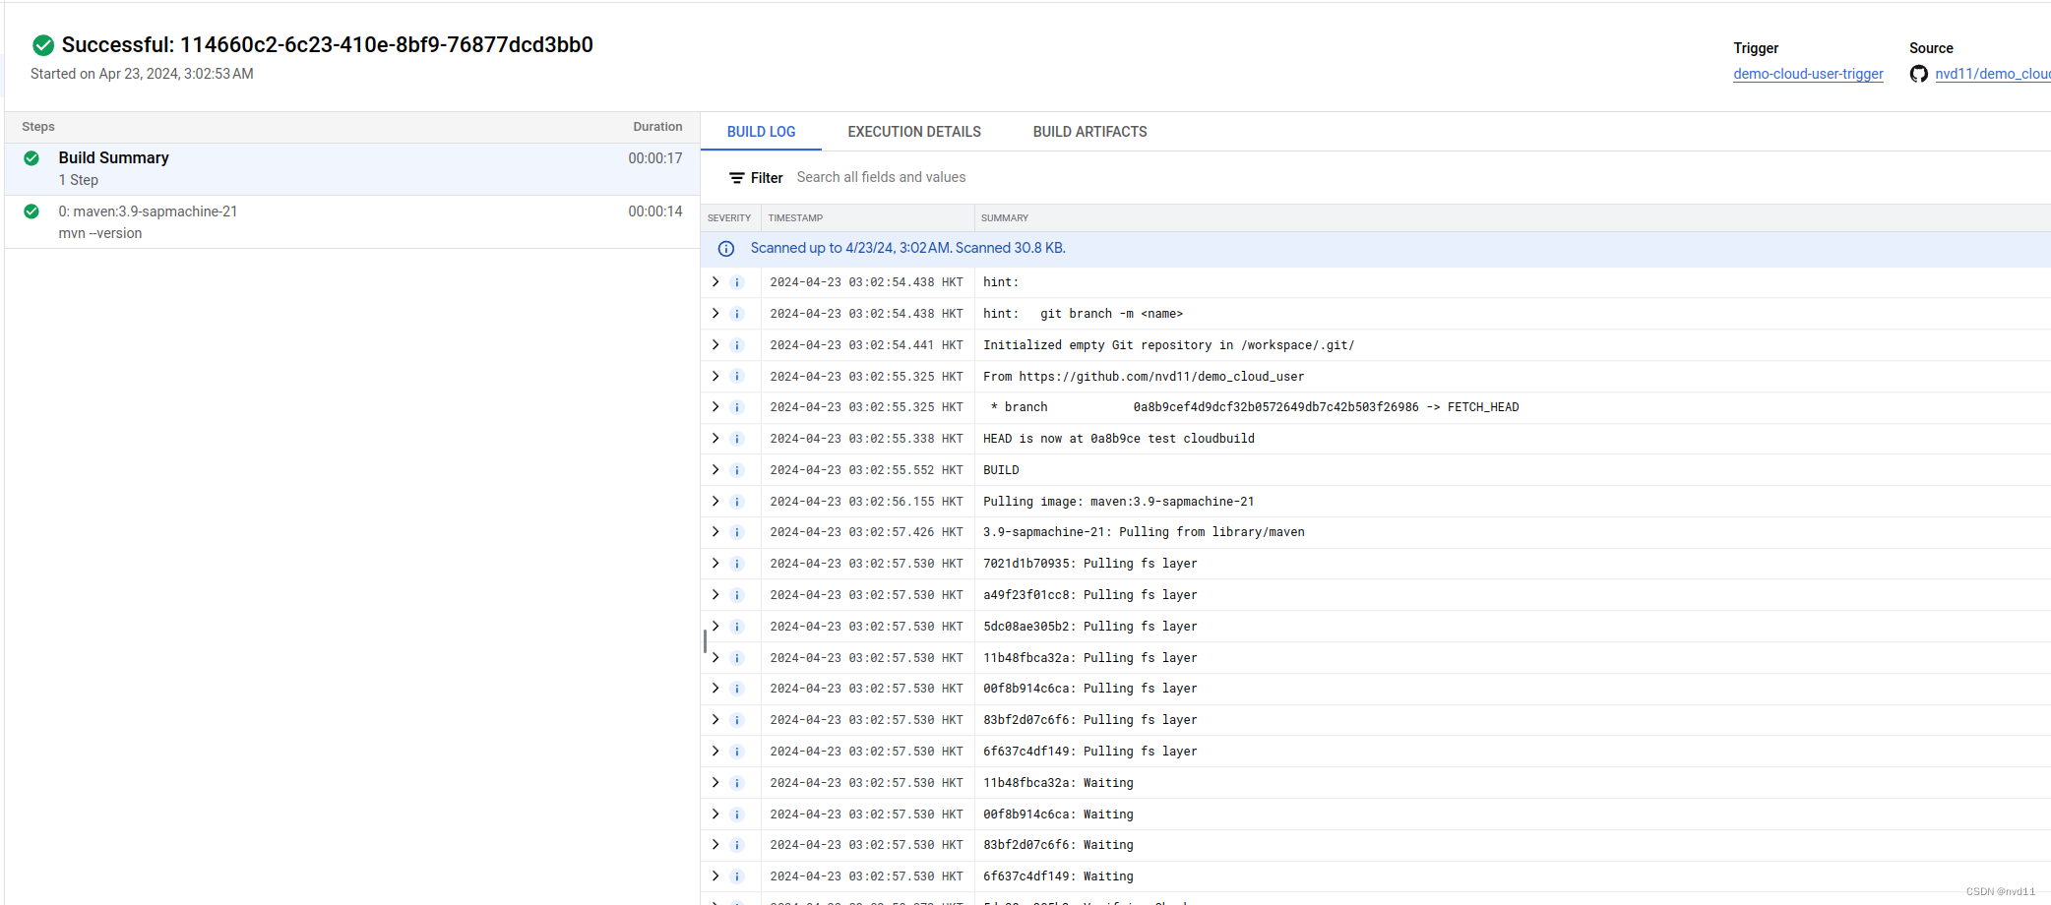
Task: Click severity info icon on '5dc08ae305b2' row
Action: 736,627
